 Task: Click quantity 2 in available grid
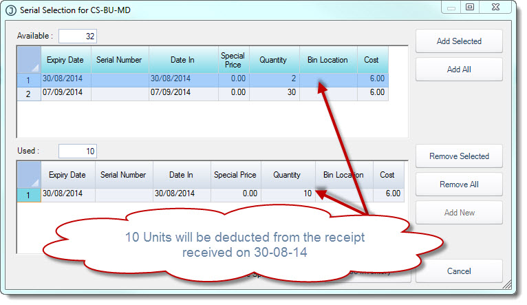click(x=274, y=80)
